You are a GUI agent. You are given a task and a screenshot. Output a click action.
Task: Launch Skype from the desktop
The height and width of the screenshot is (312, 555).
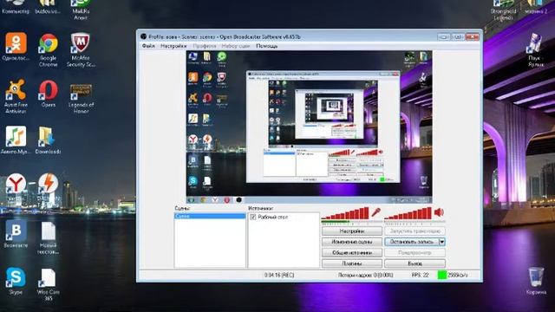tap(16, 281)
